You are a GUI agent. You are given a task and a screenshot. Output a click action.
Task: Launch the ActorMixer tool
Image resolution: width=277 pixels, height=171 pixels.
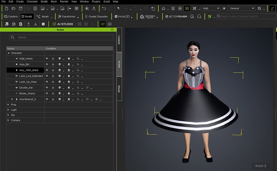pos(176,16)
